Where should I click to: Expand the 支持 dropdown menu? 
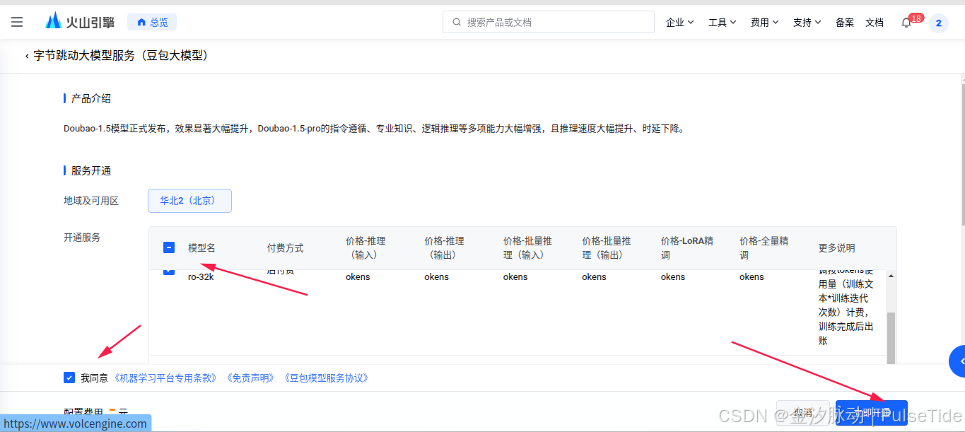(x=807, y=23)
